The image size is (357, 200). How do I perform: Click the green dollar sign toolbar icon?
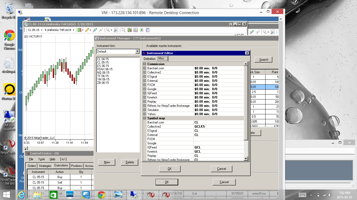(141, 30)
